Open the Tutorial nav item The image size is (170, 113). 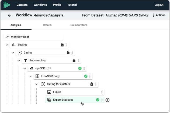tap(72, 5)
